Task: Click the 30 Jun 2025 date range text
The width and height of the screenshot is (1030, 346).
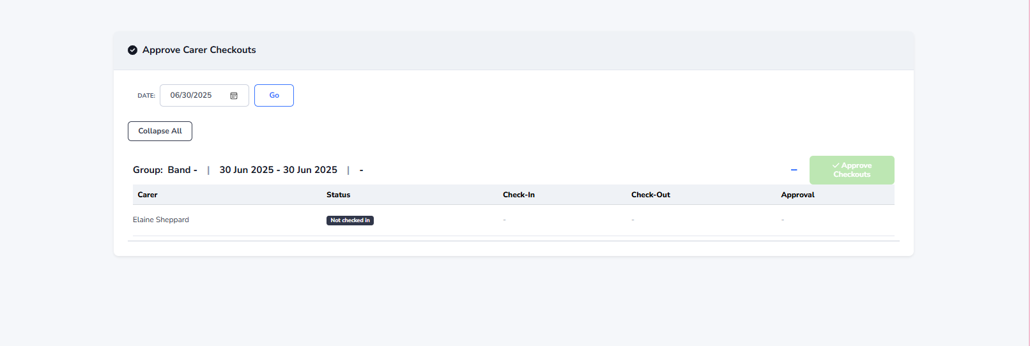Action: pyautogui.click(x=278, y=170)
